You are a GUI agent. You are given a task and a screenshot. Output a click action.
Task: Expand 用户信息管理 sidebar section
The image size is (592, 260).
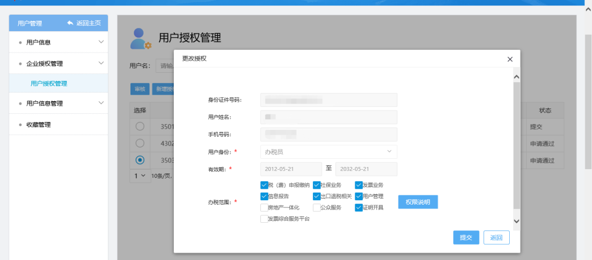[x=59, y=103]
